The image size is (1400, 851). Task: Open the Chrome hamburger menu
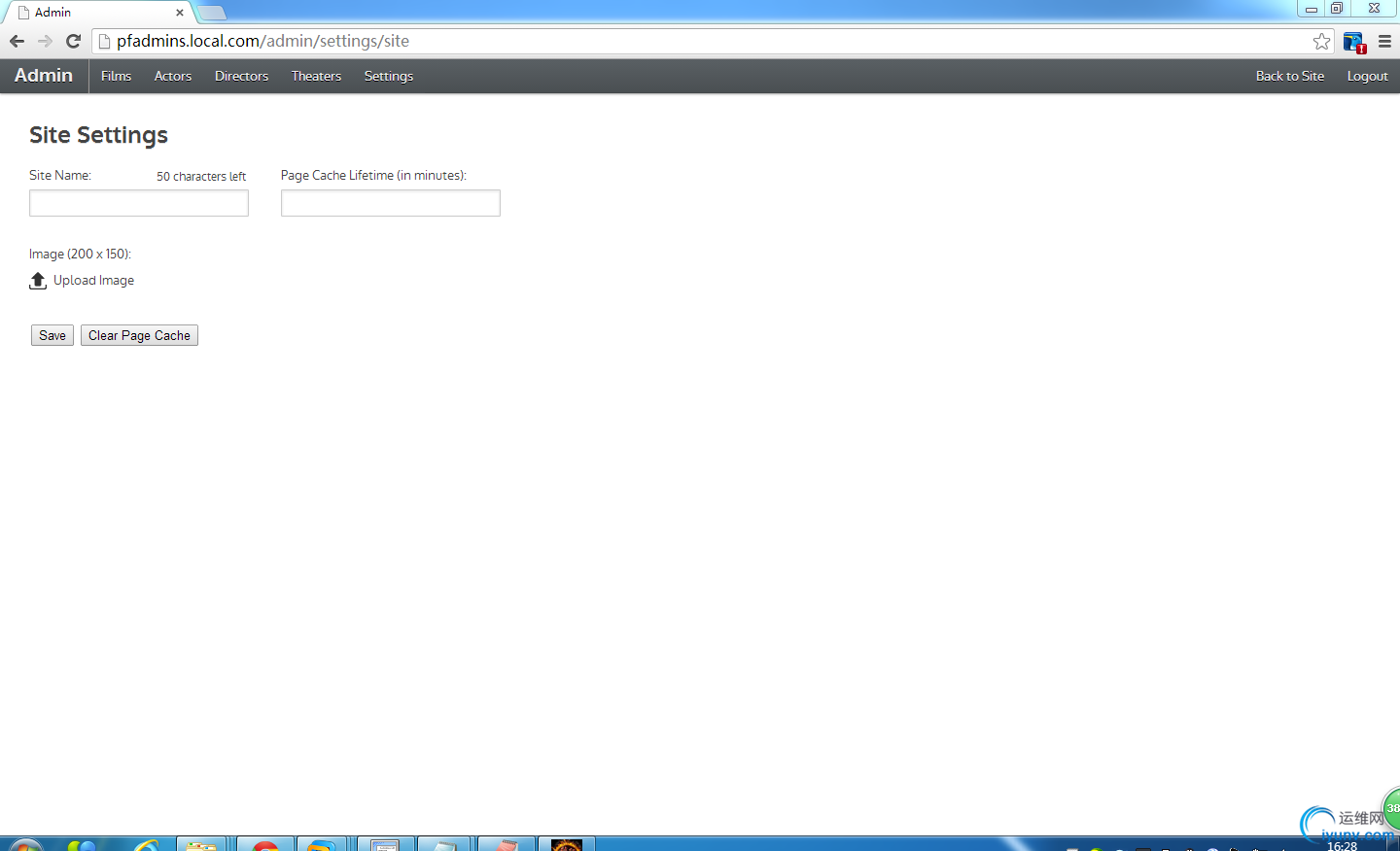click(1384, 41)
